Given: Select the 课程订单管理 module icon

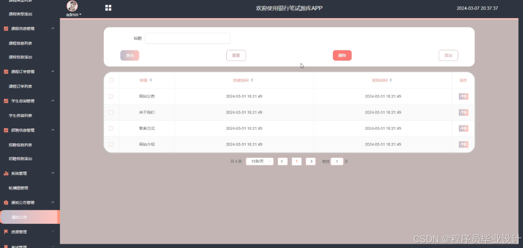Looking at the screenshot, I should (5, 71).
